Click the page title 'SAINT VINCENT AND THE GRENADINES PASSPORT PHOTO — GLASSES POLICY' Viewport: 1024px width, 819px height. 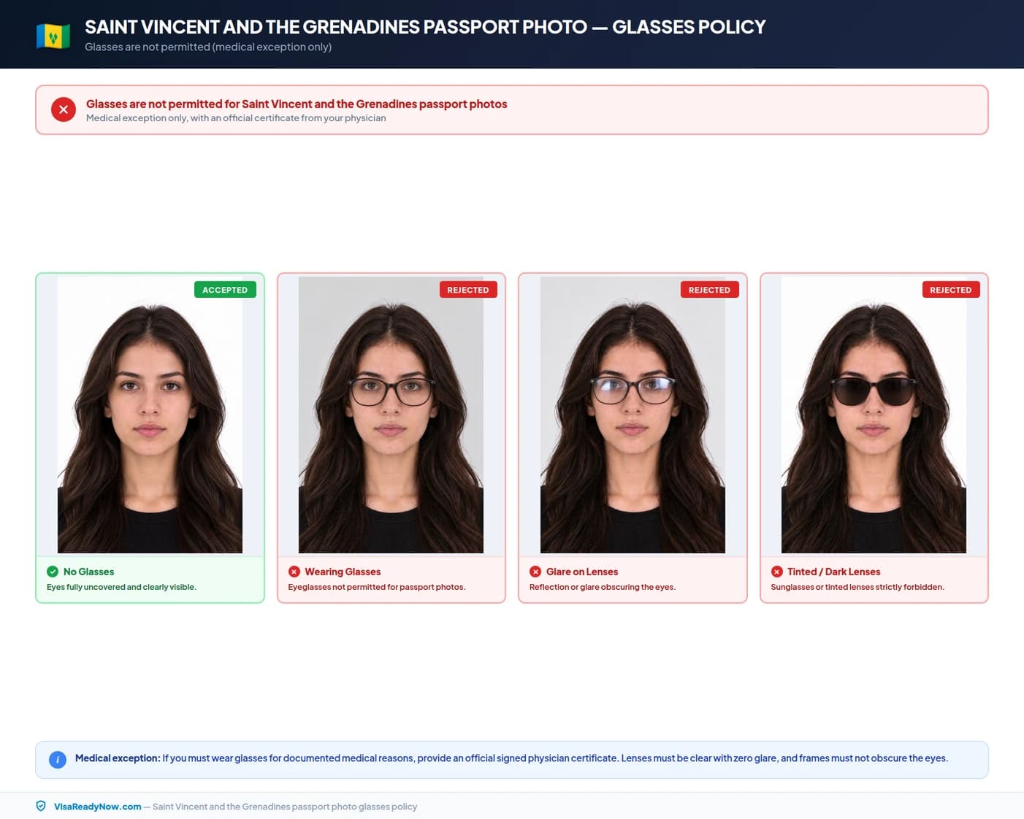(x=425, y=27)
